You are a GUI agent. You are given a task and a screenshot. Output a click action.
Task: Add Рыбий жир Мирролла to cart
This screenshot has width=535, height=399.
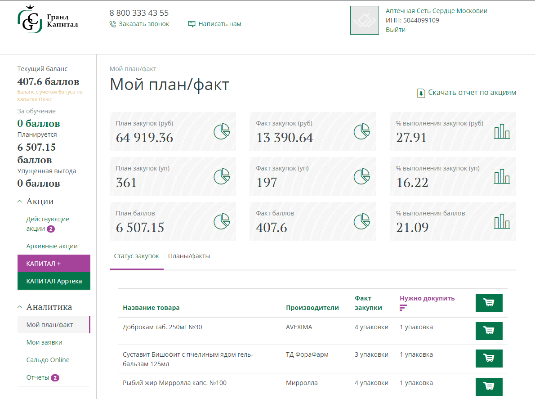[x=489, y=386]
